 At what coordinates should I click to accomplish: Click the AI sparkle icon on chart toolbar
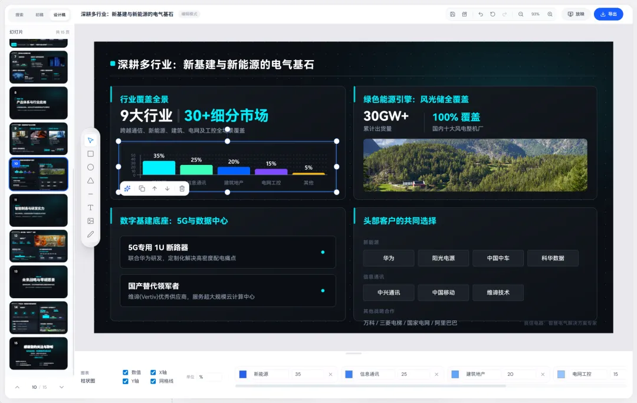tap(127, 189)
